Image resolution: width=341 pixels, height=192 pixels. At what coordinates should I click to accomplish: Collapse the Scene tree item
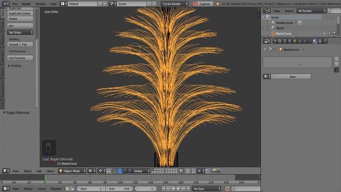pos(263,17)
